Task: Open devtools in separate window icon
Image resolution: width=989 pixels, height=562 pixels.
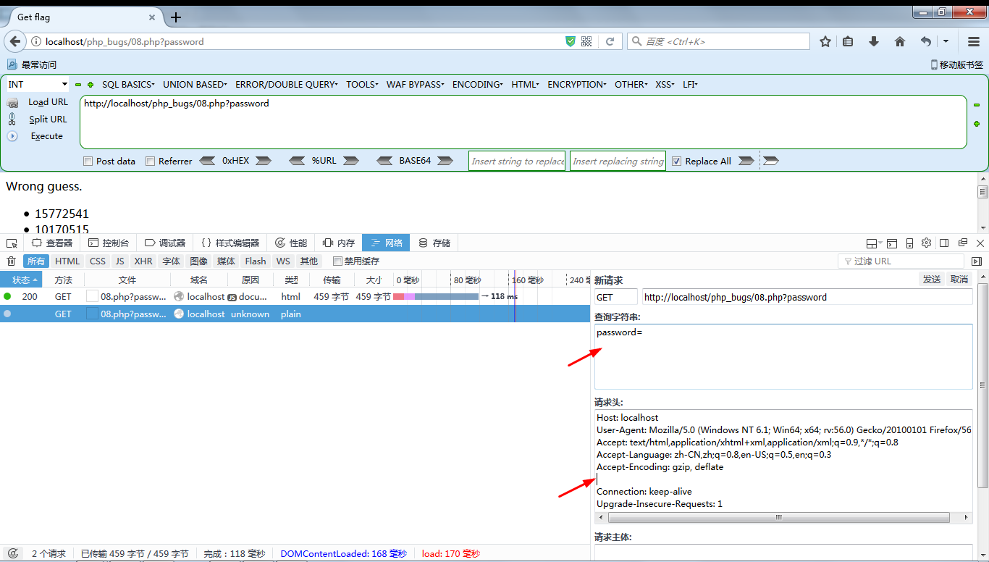Action: (963, 243)
